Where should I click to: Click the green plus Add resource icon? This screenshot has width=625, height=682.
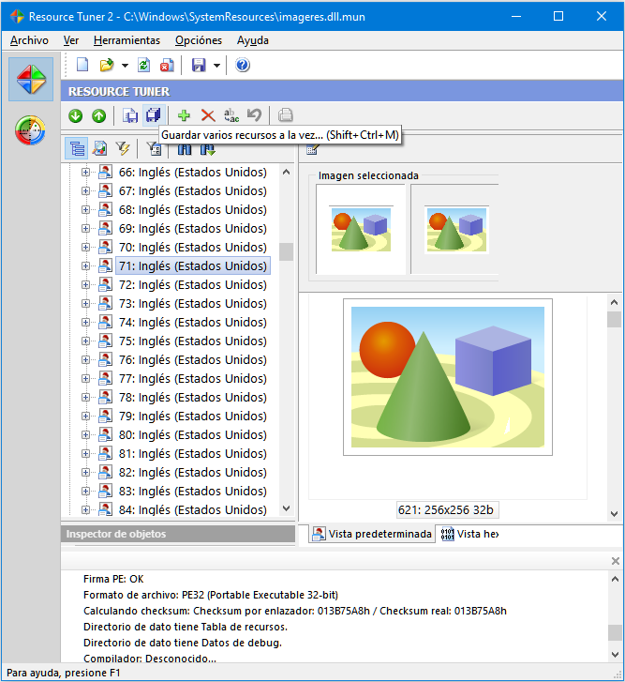pos(185,115)
